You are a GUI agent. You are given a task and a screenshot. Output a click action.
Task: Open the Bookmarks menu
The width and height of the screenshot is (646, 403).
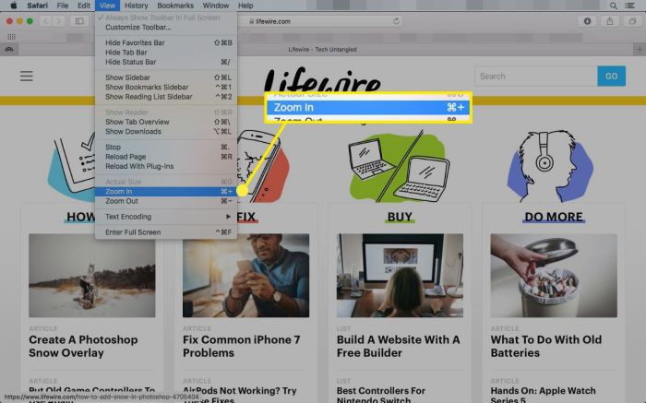point(175,6)
